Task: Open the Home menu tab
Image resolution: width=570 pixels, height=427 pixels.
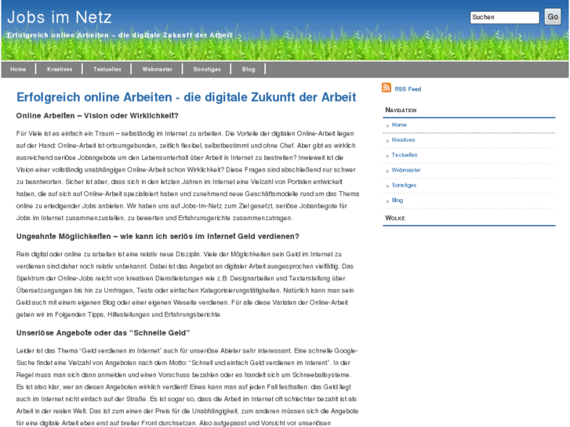Action: pyautogui.click(x=18, y=69)
